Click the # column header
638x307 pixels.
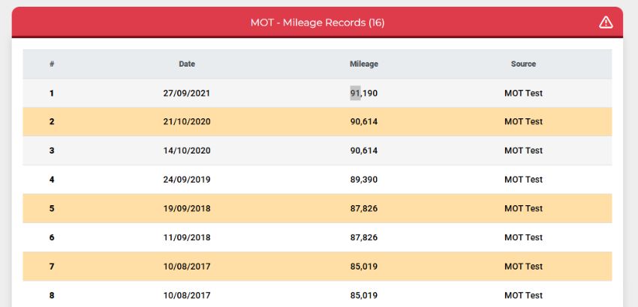(x=52, y=64)
